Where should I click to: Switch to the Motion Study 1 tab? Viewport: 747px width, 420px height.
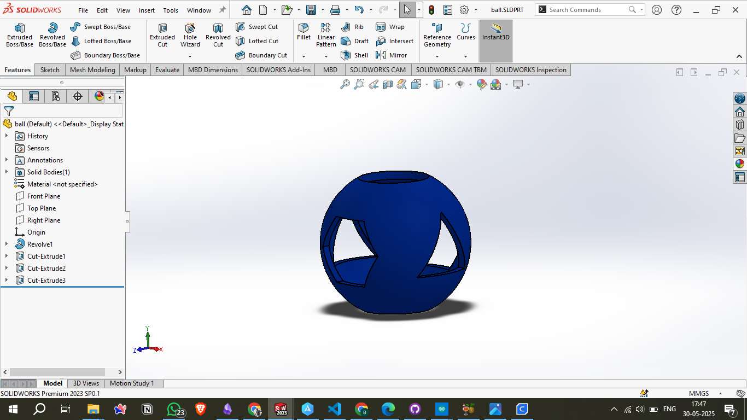point(132,383)
